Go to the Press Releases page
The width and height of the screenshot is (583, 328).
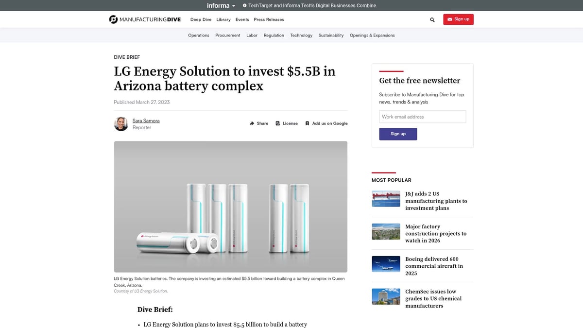point(269,19)
